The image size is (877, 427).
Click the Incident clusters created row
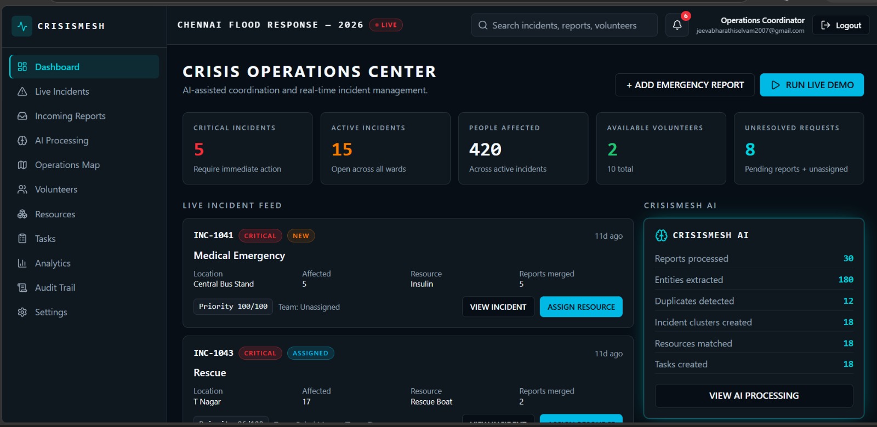coord(754,322)
